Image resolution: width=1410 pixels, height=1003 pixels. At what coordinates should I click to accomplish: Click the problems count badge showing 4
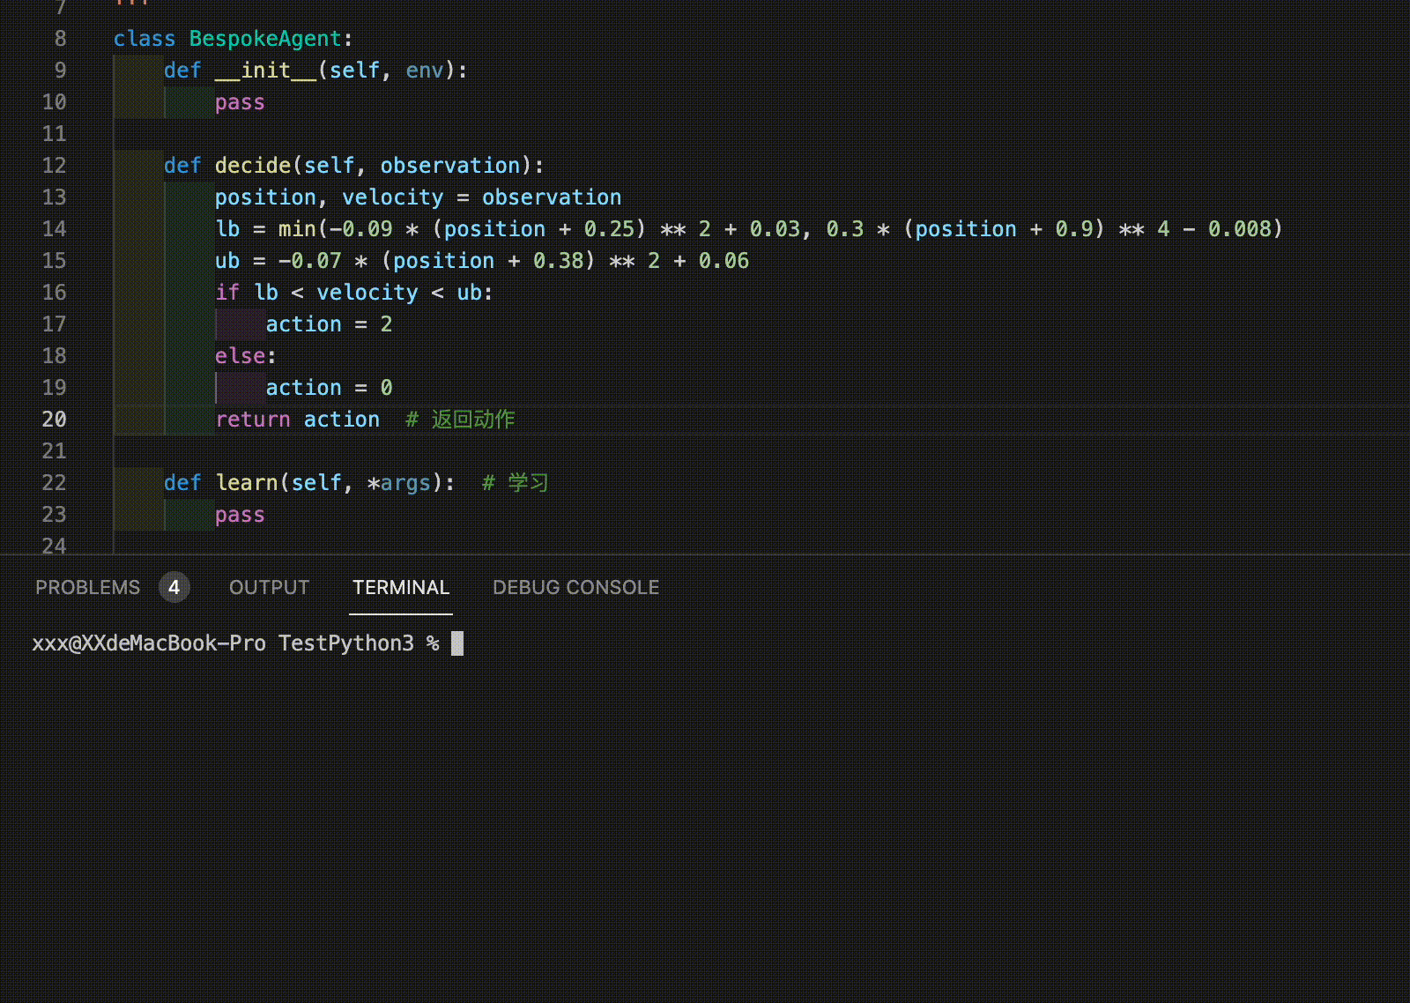click(x=174, y=587)
